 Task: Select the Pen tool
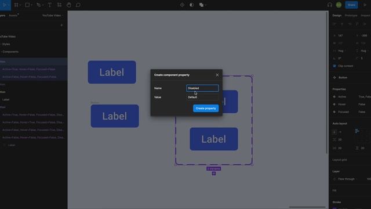(x=39, y=5)
